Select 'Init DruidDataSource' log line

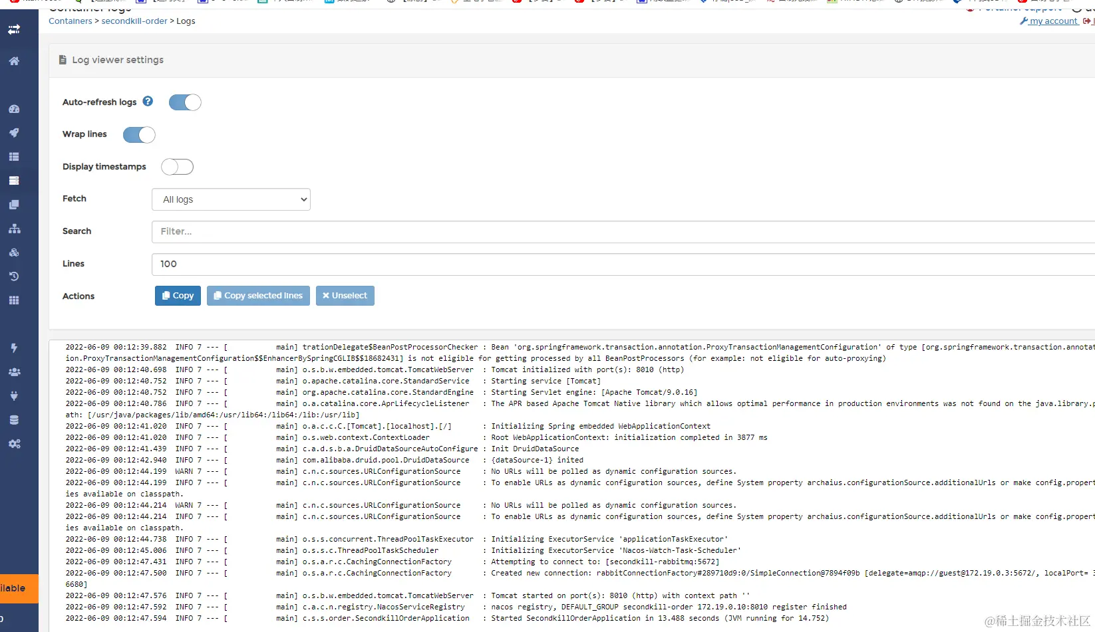point(322,449)
